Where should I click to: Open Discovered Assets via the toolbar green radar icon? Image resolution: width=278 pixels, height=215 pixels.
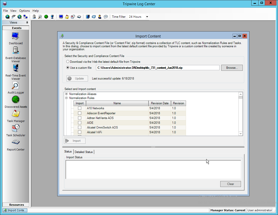tap(46, 17)
